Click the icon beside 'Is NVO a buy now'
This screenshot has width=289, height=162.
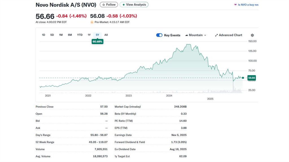point(235,5)
